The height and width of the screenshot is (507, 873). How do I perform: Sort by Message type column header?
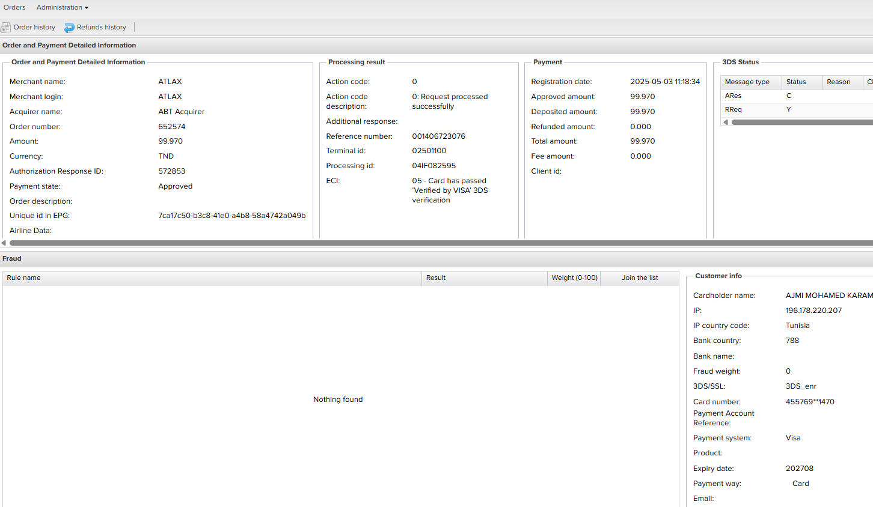point(747,82)
